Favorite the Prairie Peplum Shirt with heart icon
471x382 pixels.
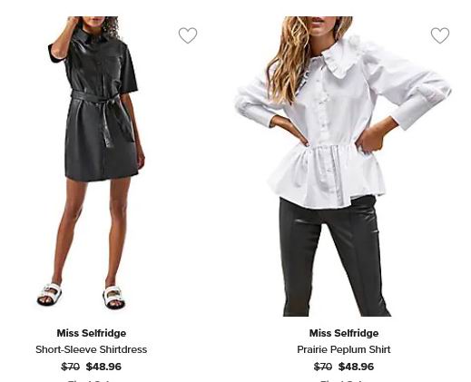pyautogui.click(x=440, y=35)
